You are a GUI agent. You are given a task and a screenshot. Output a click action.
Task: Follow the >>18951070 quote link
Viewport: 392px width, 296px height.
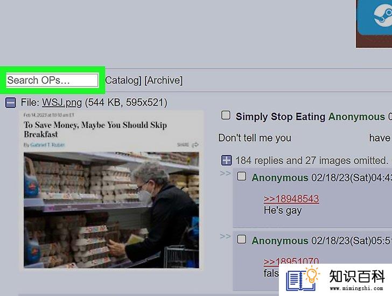click(291, 261)
